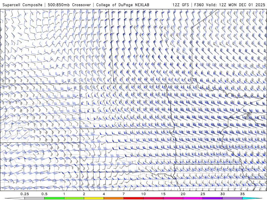Click the "12Z MON DEC 01 2025" valid time
Screen dimensions: 267x200
click(x=242, y=5)
